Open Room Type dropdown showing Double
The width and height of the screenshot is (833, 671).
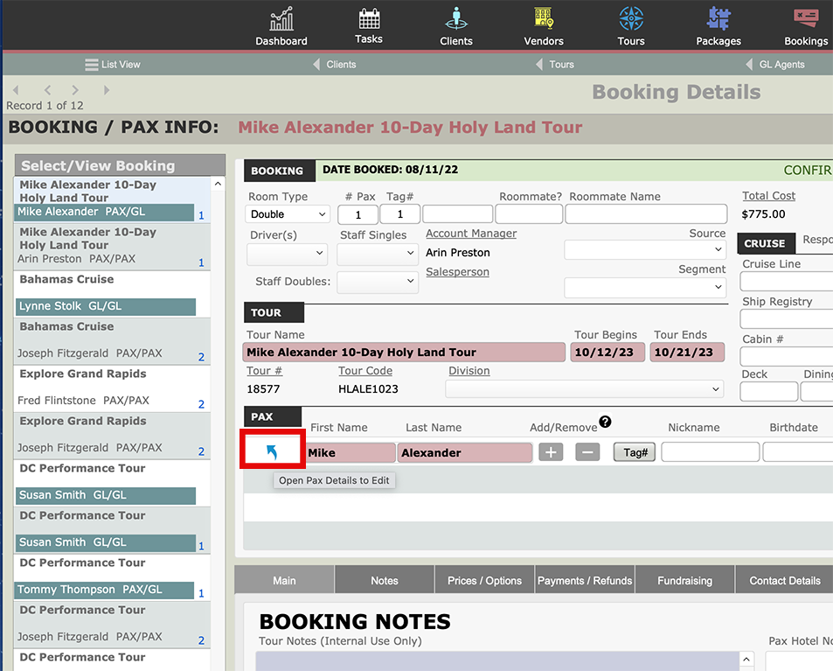pos(288,213)
